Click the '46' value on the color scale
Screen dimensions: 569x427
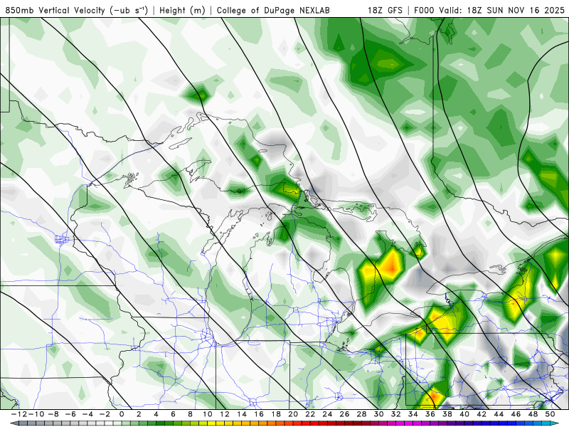516,414
